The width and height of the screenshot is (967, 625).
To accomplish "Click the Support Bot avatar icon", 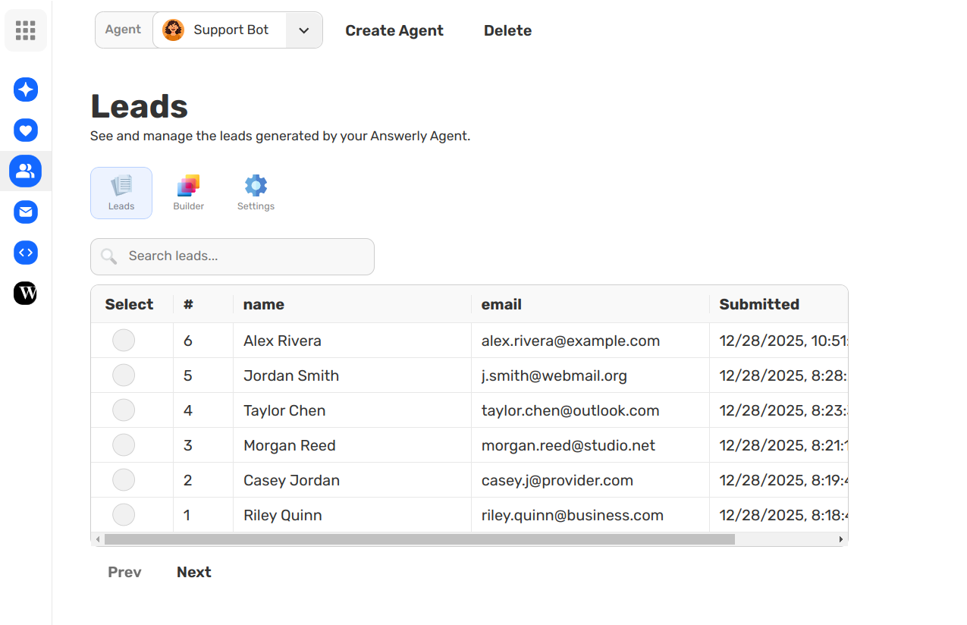I will point(174,30).
